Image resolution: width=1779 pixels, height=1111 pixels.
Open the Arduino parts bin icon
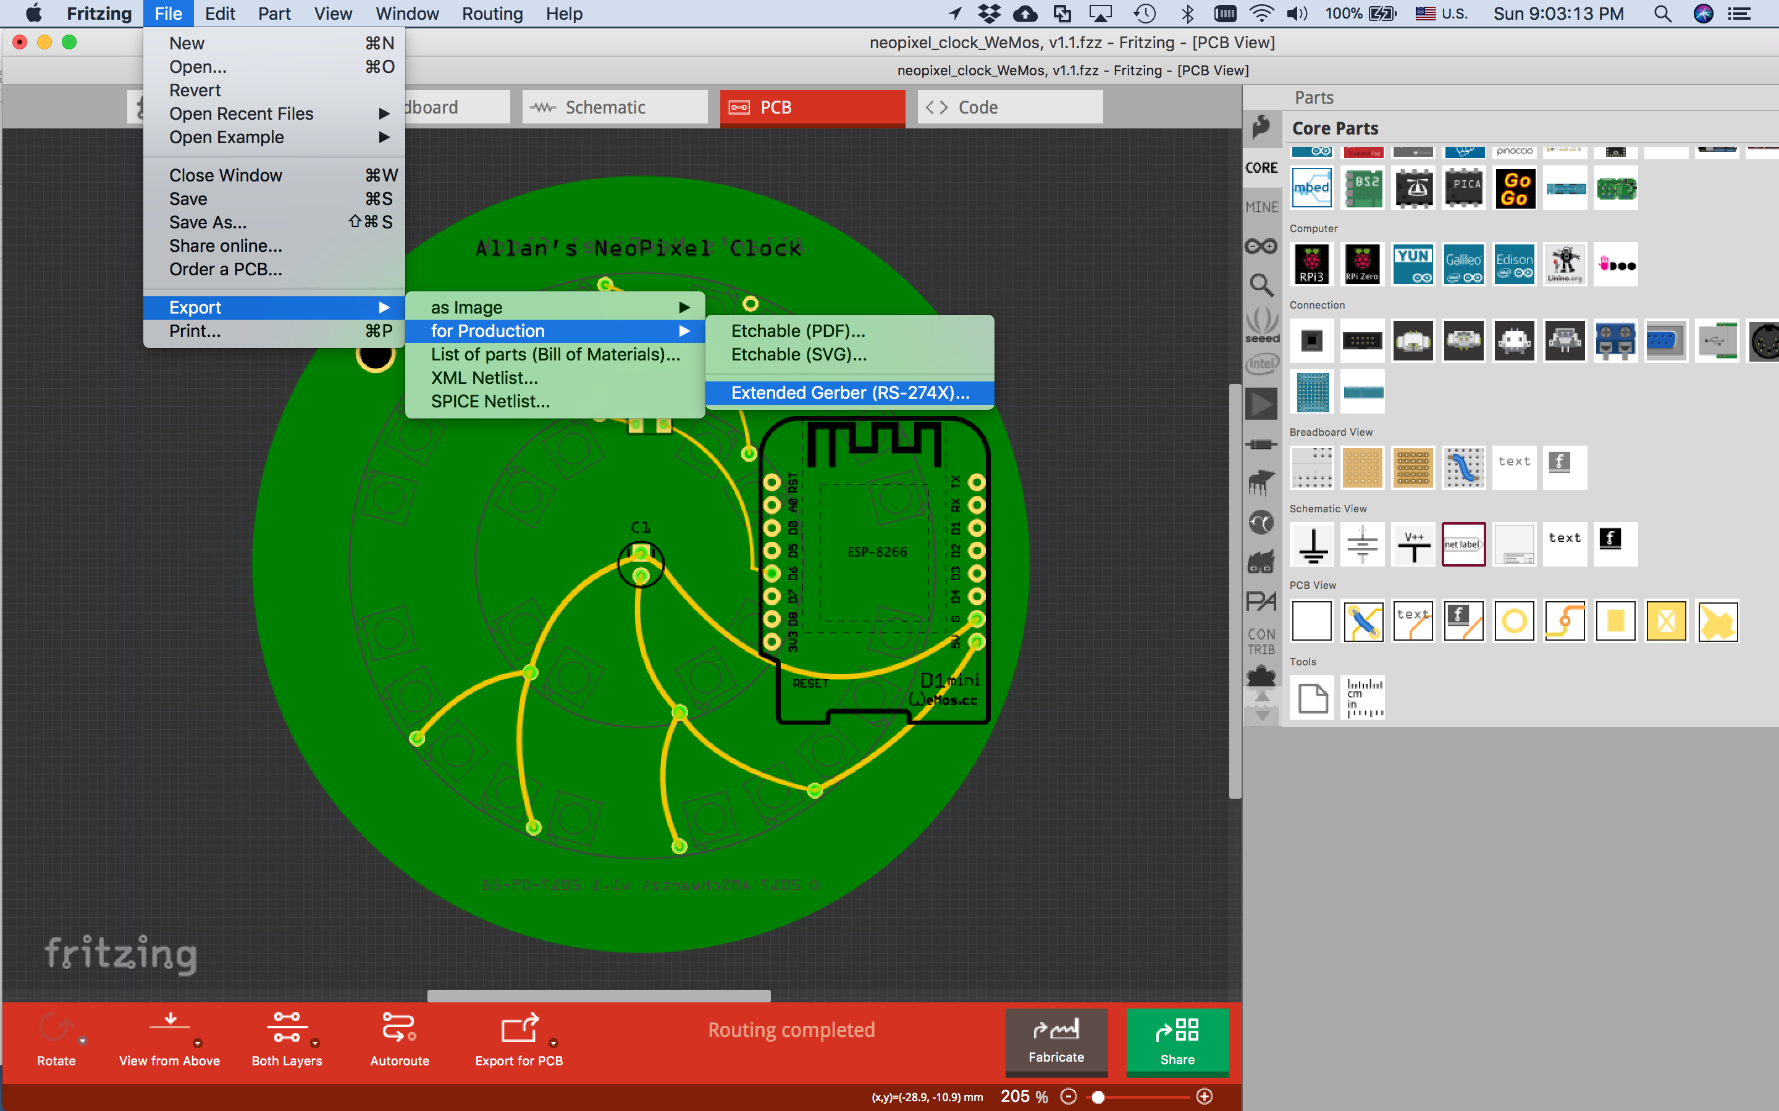(1261, 246)
